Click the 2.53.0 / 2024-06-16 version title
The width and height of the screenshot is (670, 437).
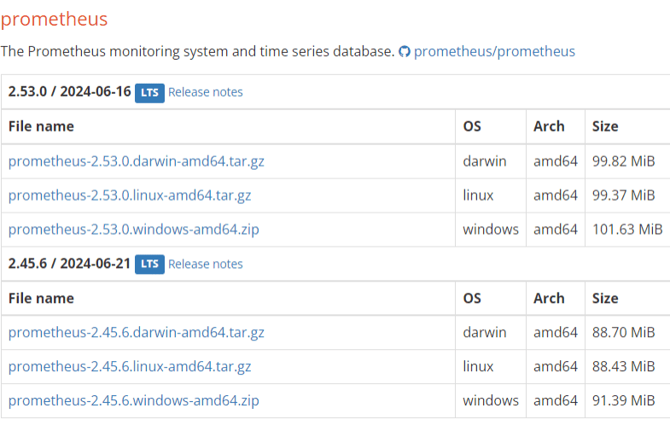(70, 91)
